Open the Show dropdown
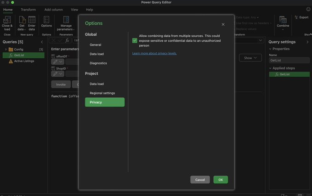Viewport: 312px width, 196px height. point(250,58)
